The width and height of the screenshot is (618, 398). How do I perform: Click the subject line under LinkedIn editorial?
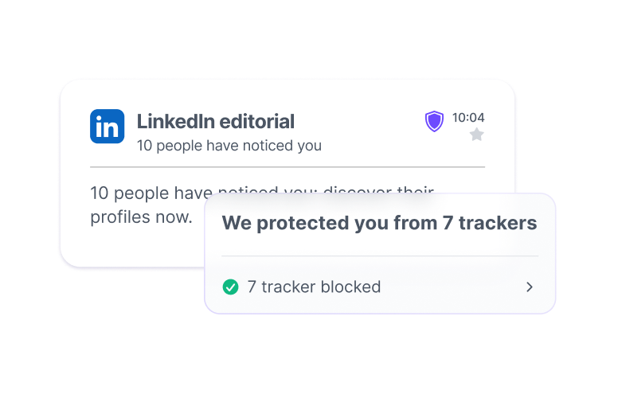tap(229, 146)
